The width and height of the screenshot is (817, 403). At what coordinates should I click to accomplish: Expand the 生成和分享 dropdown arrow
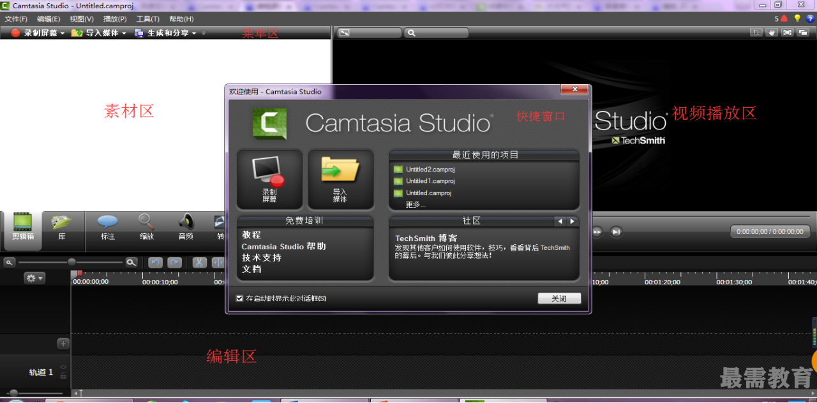coord(194,33)
